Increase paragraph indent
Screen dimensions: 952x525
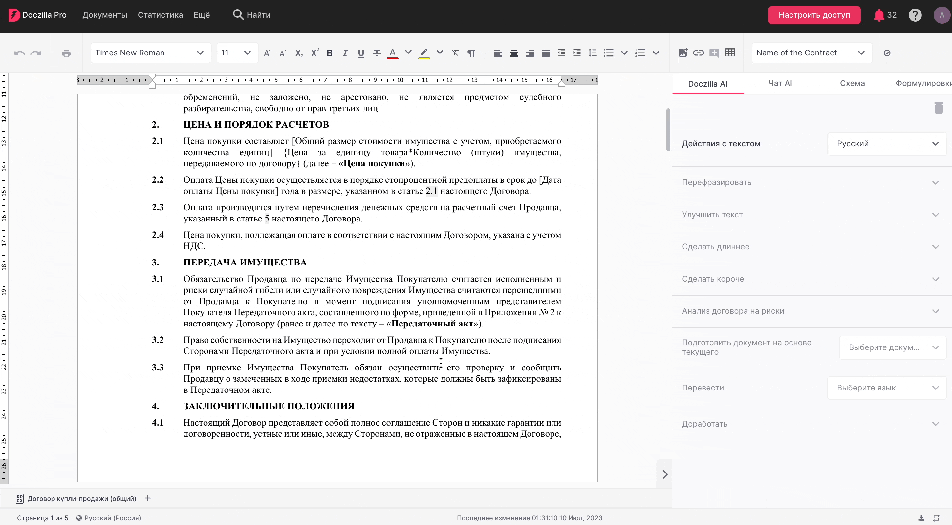point(577,53)
